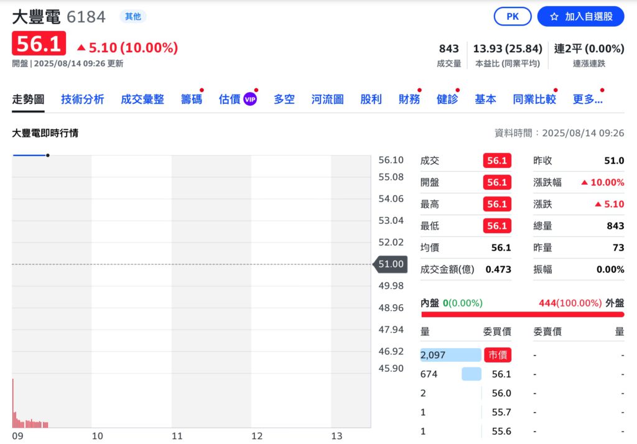The height and width of the screenshot is (444, 637).
Task: Click the 51.00 reference price marker
Action: (390, 264)
